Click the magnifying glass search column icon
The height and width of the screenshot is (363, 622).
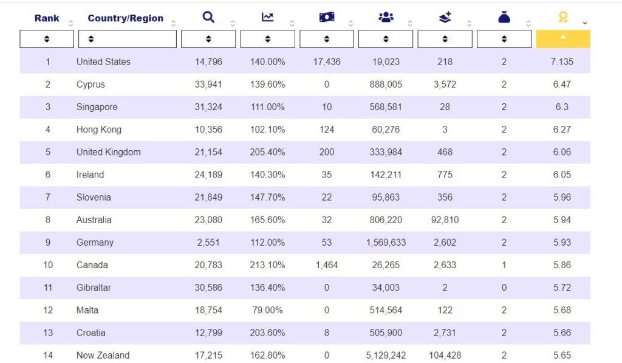click(208, 17)
